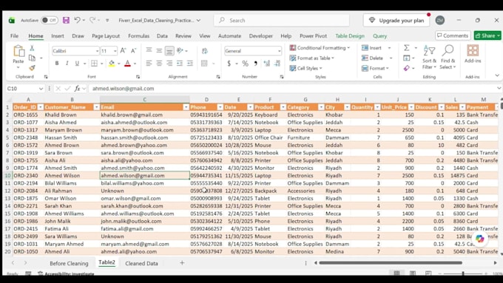The width and height of the screenshot is (503, 283).
Task: Click the Copilot floating icon
Action: [x=479, y=239]
